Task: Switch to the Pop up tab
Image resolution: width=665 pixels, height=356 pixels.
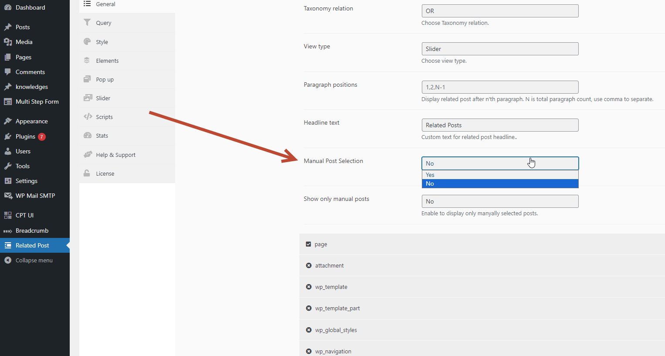Action: (127, 79)
